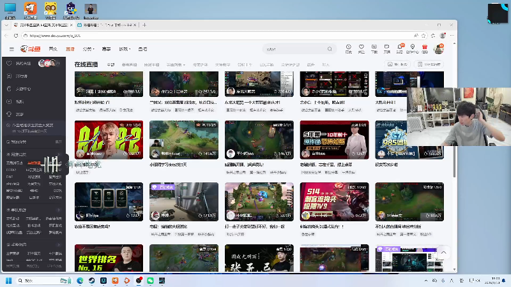Screen dimensions: 511x287
Task: Open 赛事 in Douyu navigation
Action: [x=106, y=49]
